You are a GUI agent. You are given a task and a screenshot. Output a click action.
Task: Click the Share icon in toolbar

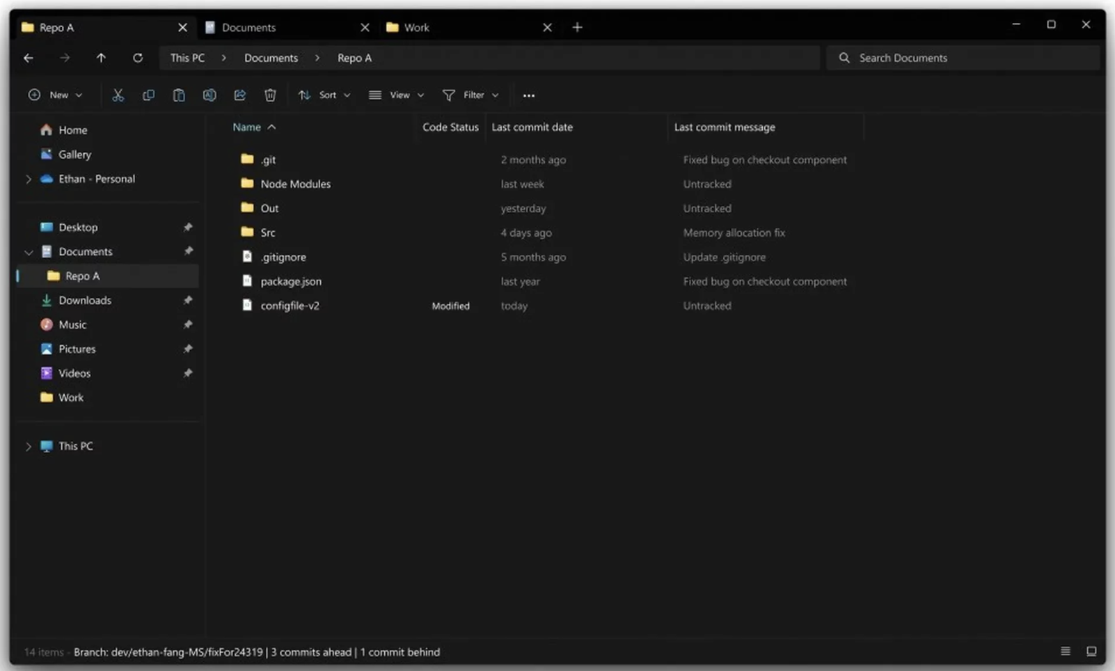tap(240, 95)
